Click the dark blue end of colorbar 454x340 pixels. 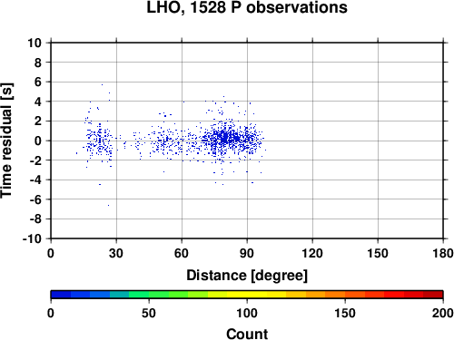tap(61, 295)
